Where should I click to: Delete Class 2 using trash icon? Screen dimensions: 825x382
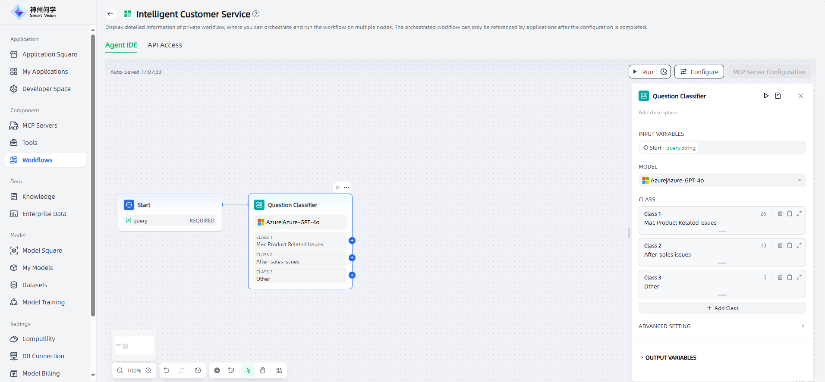[780, 245]
